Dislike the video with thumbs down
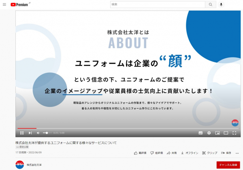The width and height of the screenshot is (243, 170). pos(156,153)
